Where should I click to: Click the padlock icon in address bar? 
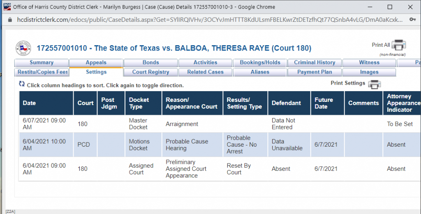pos(10,20)
